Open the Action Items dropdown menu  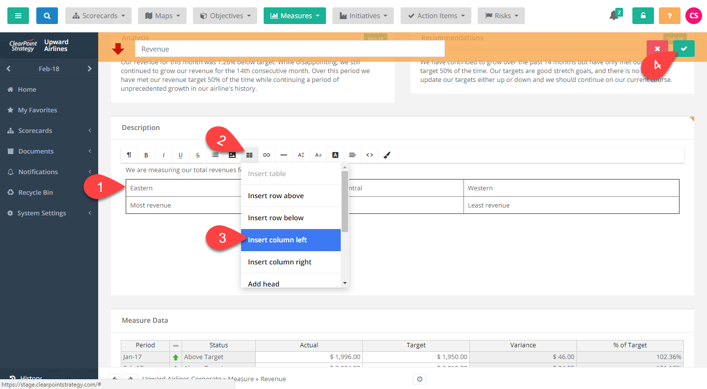pyautogui.click(x=435, y=15)
